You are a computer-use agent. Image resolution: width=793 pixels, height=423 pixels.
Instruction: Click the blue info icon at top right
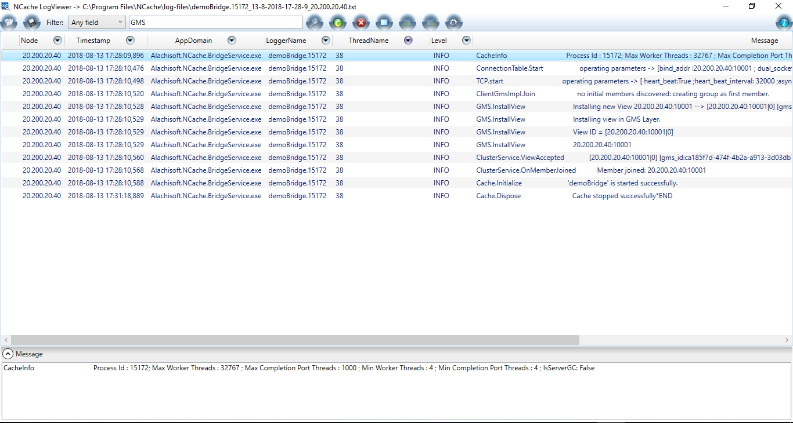coord(784,23)
